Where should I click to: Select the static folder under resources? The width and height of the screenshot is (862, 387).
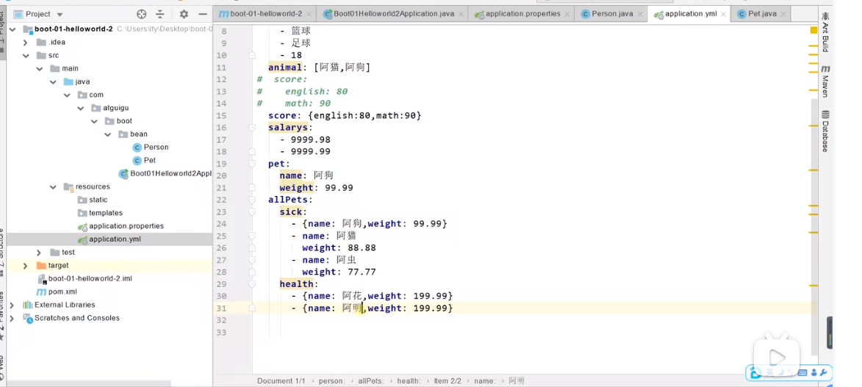click(x=93, y=200)
